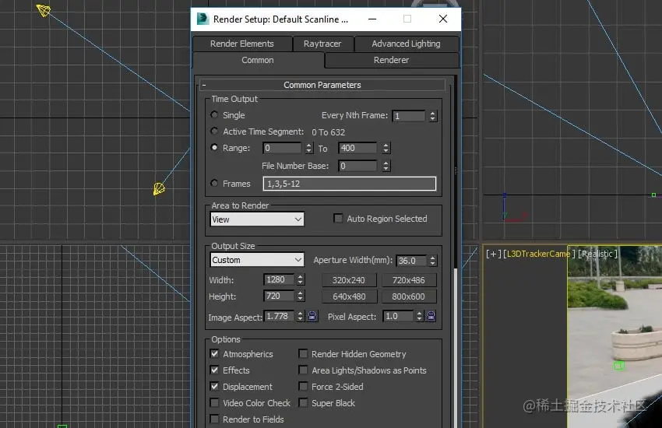Viewport: 662px width, 428px height.
Task: Adjust File Number Base spinner
Action: tap(386, 166)
